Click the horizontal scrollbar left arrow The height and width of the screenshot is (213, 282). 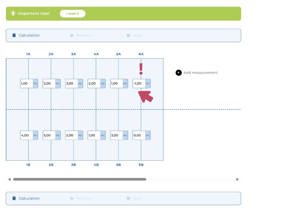pos(9,179)
